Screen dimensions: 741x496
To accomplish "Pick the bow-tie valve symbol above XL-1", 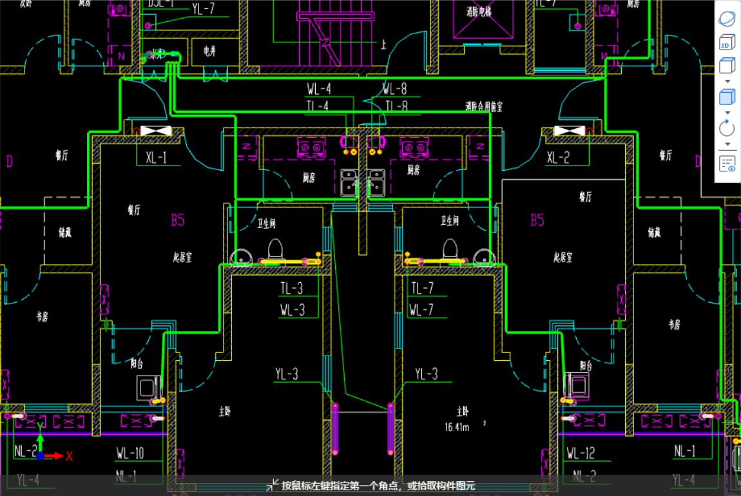I will [x=156, y=131].
